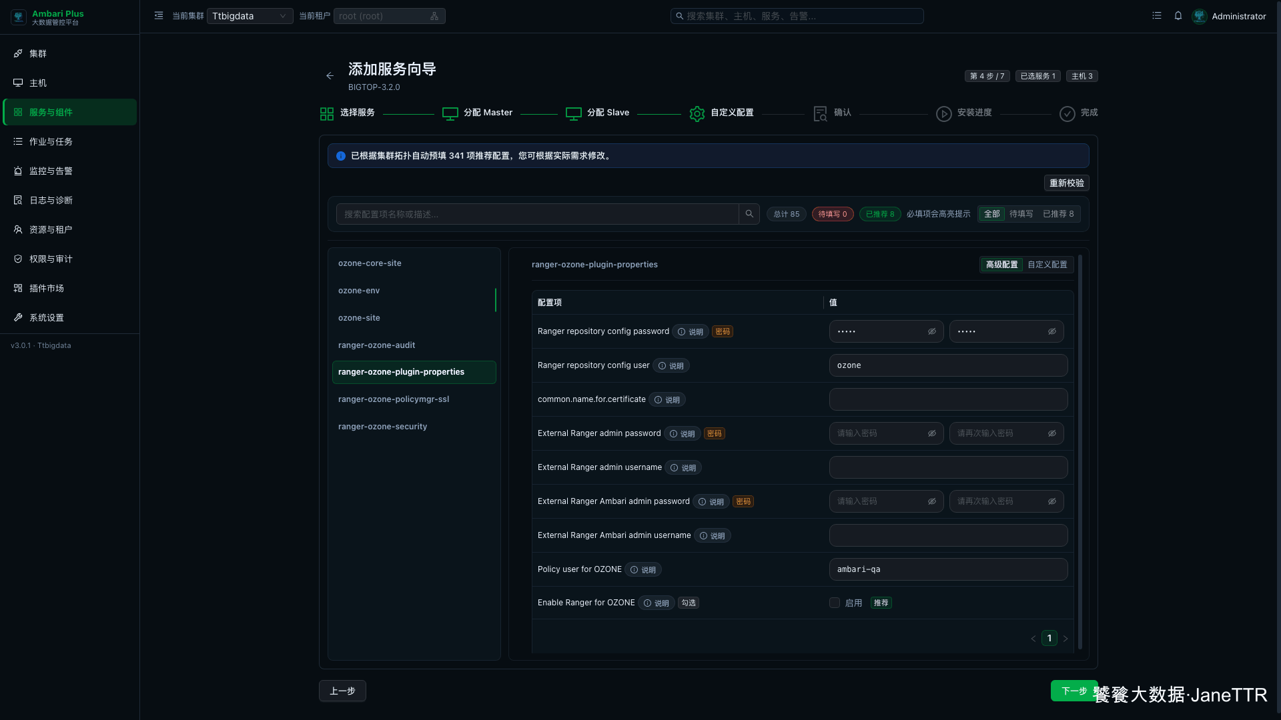Click pagination page 1
This screenshot has width=1281, height=720.
[x=1049, y=639]
